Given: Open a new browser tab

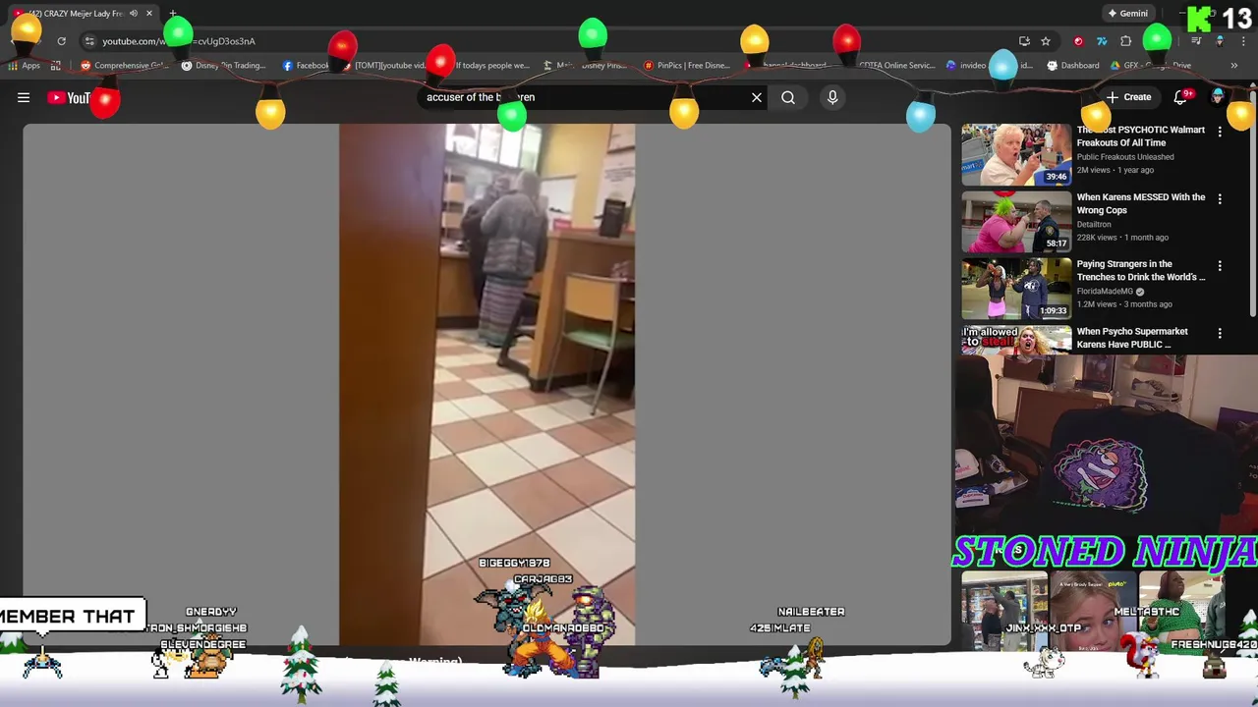Looking at the screenshot, I should [173, 14].
